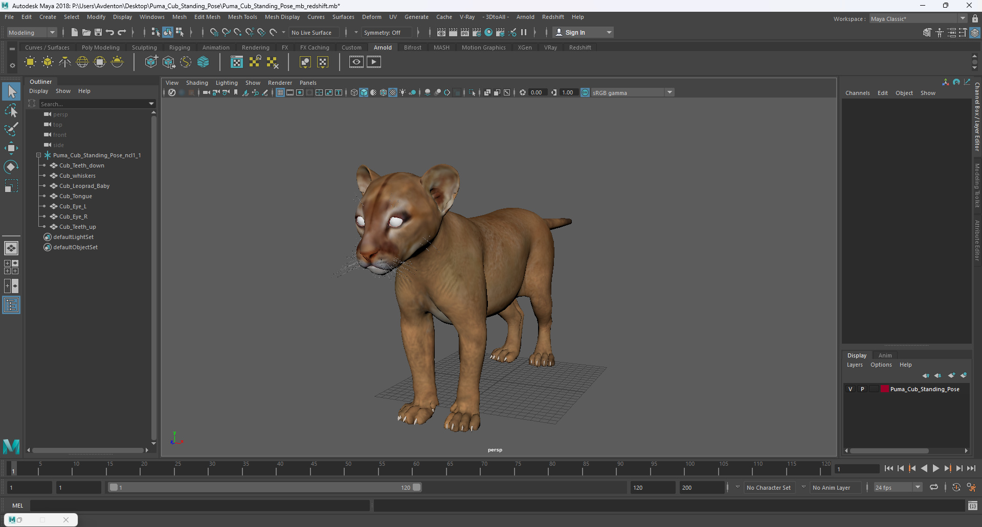Screen dimensions: 982x527
Task: Click the Outliner search field
Action: [x=93, y=104]
